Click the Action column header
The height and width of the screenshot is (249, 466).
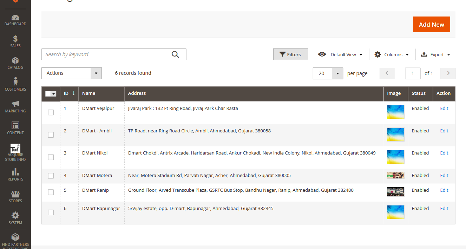(x=444, y=93)
